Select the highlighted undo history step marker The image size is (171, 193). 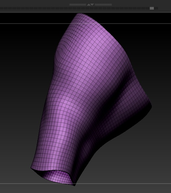tap(152, 8)
